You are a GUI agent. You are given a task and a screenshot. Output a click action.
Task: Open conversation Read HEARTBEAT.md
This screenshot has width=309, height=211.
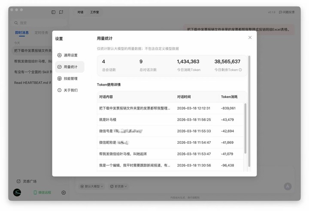pyautogui.click(x=33, y=83)
